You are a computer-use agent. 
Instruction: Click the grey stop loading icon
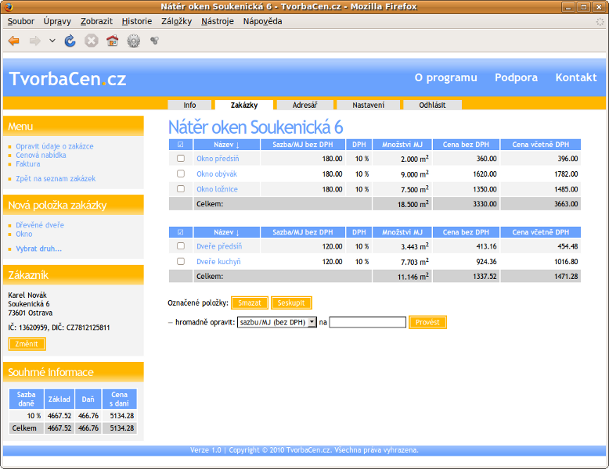pyautogui.click(x=92, y=41)
